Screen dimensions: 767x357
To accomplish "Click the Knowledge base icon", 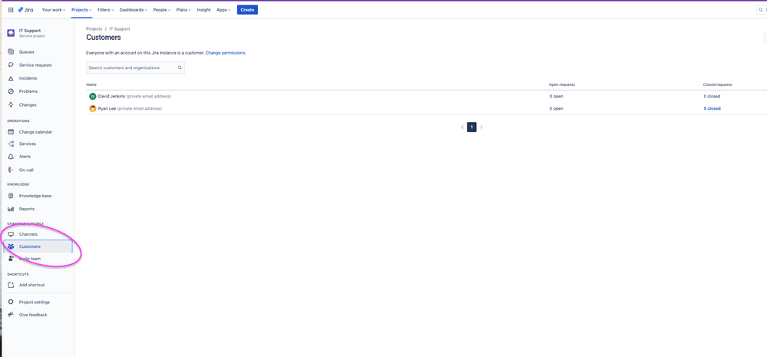I will pos(11,196).
